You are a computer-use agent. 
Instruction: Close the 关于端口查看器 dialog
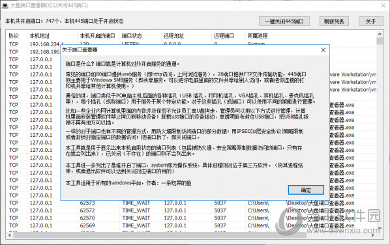coord(323,50)
